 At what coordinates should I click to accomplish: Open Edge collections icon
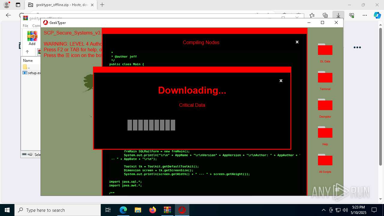(x=325, y=15)
